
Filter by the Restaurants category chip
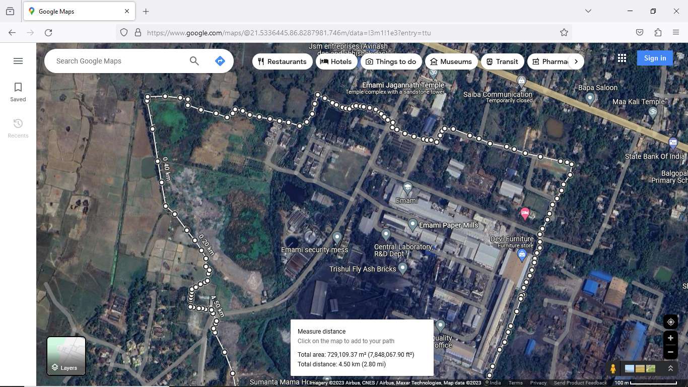coord(282,61)
